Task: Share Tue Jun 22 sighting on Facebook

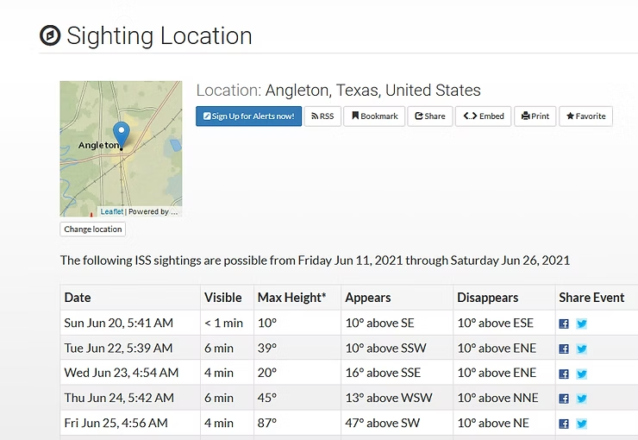Action: point(564,349)
